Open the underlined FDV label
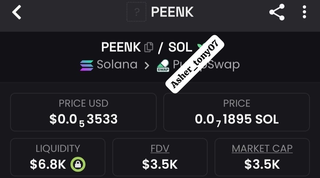The width and height of the screenshot is (320, 178). point(160,148)
